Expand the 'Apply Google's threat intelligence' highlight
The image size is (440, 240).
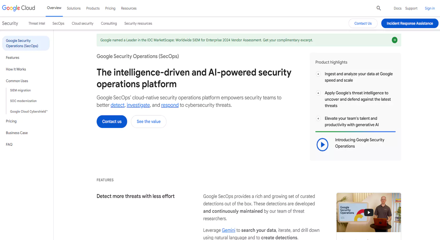[x=318, y=93]
